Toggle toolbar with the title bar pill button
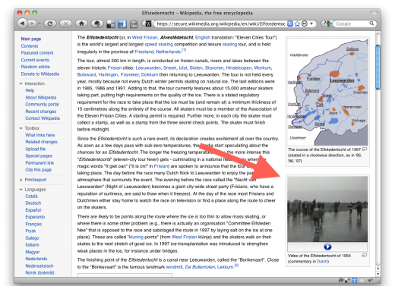This screenshot has width=395, height=286. click(x=374, y=13)
